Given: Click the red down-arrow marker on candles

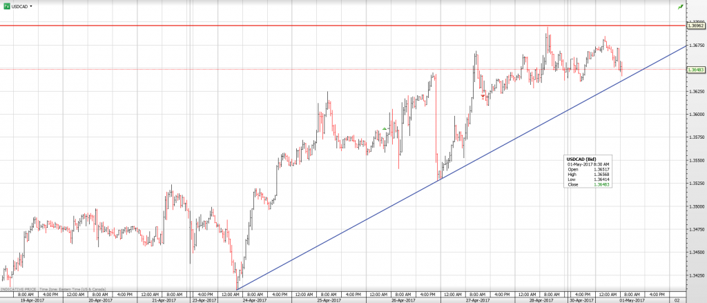Looking at the screenshot, I should 483,97.
